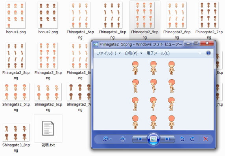This screenshot has height=156, width=225.
Task: Rotate image clockwise
Action: coord(192,139)
